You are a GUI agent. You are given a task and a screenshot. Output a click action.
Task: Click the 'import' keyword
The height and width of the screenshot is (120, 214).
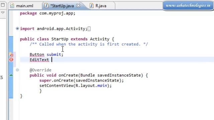[27, 29]
